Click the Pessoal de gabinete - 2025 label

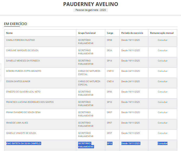(90, 10)
